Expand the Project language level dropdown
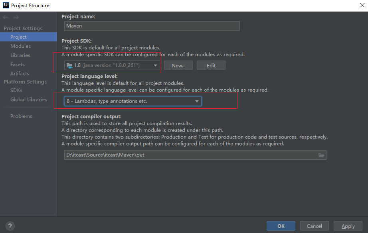This screenshot has height=233, width=368. (x=133, y=101)
